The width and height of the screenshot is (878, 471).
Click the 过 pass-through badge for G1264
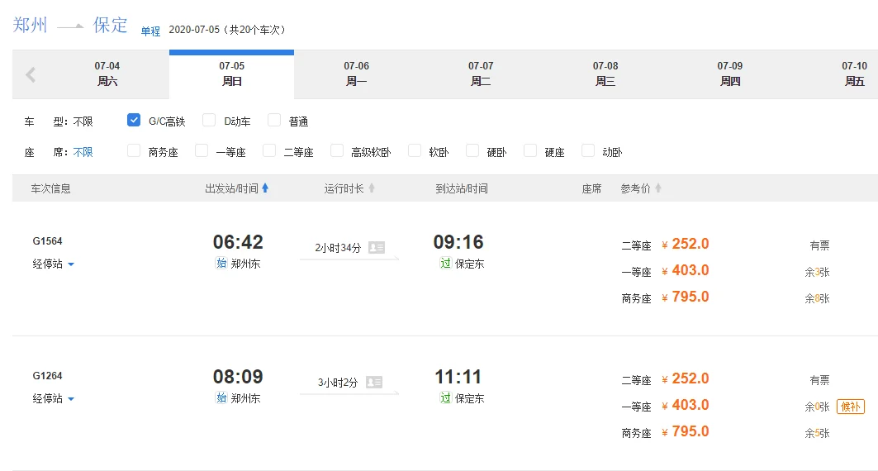[x=446, y=398]
